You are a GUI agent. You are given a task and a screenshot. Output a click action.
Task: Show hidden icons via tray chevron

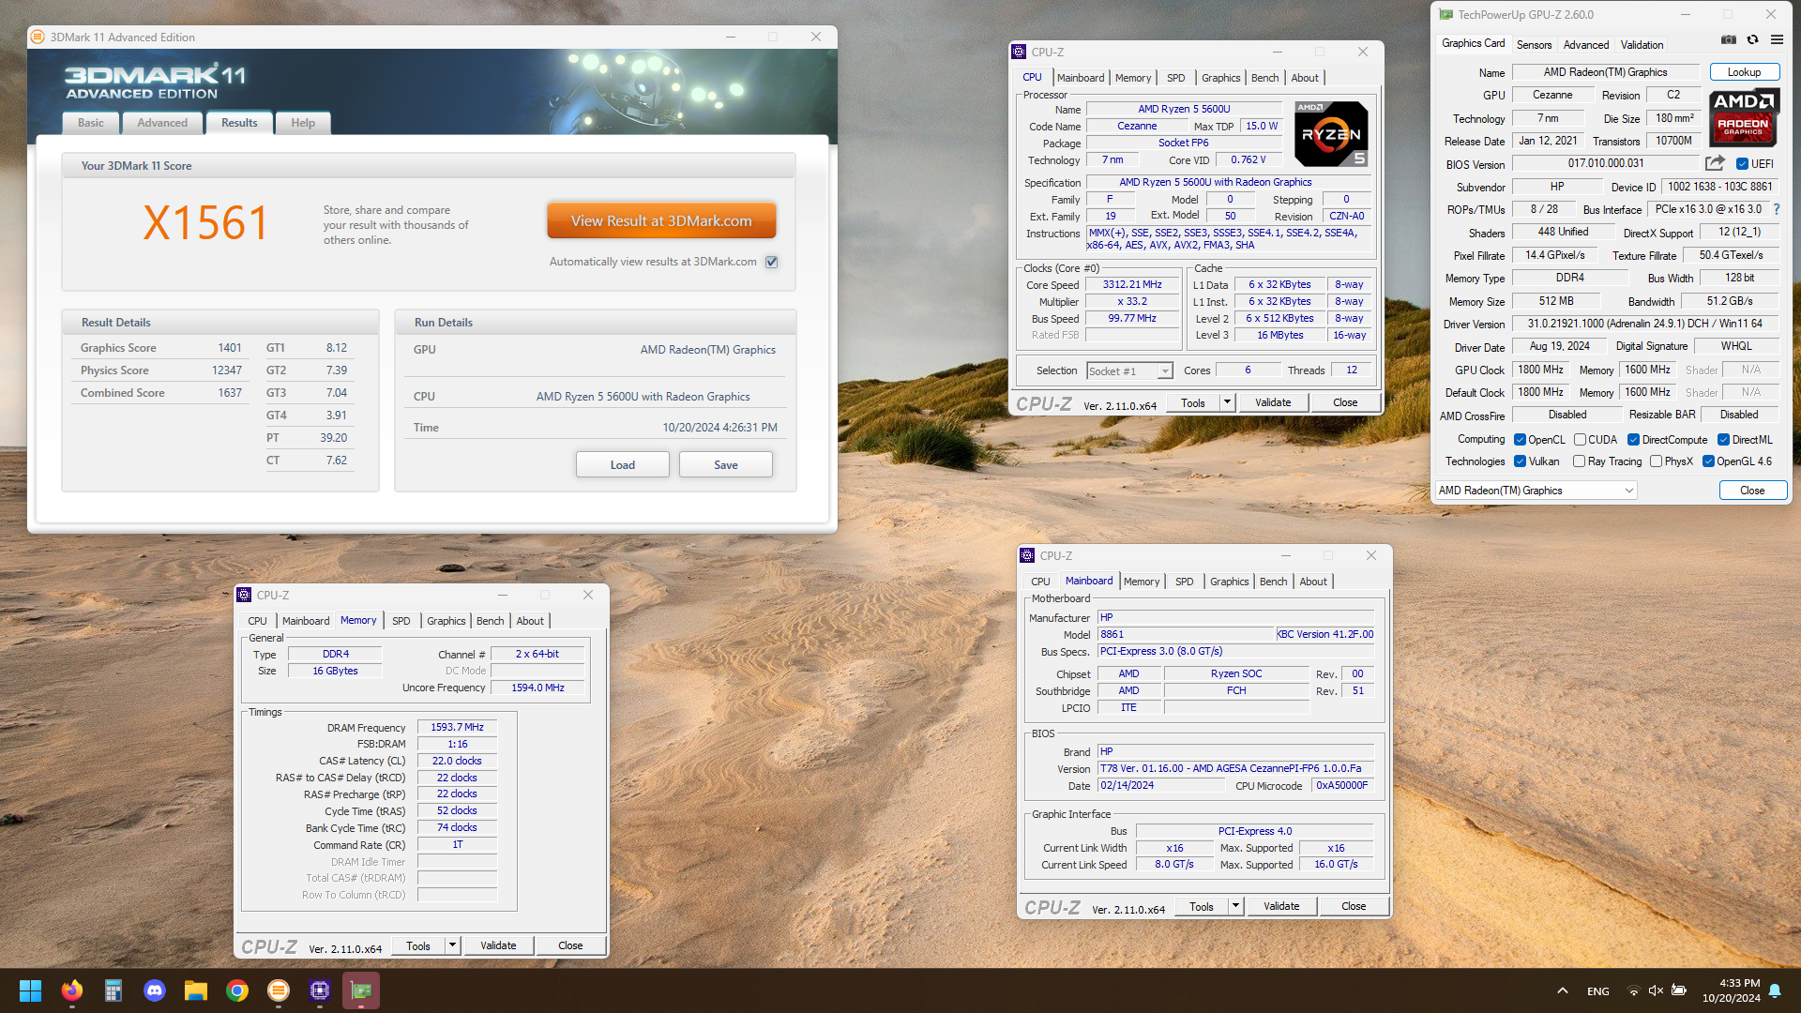pyautogui.click(x=1563, y=990)
